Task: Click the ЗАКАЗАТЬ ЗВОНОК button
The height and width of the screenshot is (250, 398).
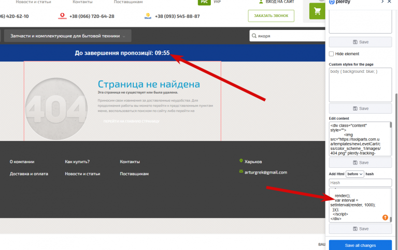Action: pos(271,15)
